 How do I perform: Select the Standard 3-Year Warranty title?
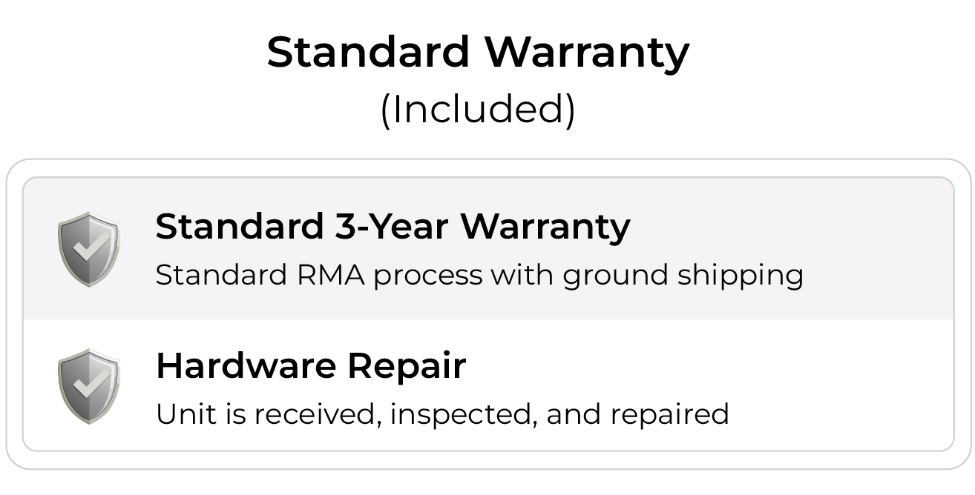[x=393, y=226]
